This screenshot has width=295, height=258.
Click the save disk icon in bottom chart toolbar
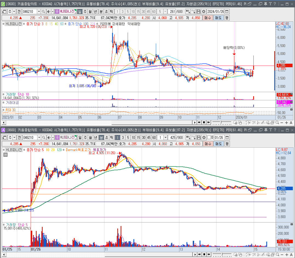[199, 138]
